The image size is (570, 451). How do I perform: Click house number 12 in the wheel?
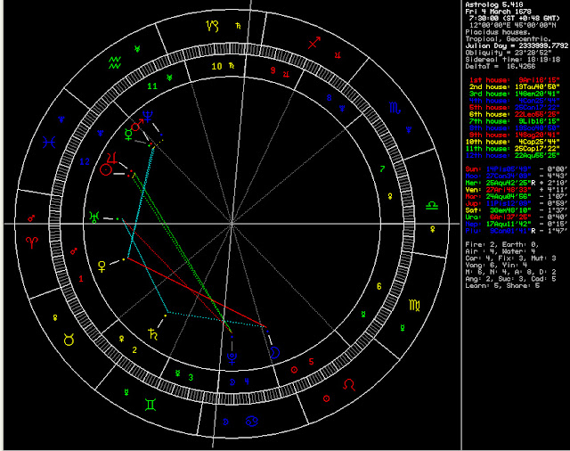click(x=85, y=161)
